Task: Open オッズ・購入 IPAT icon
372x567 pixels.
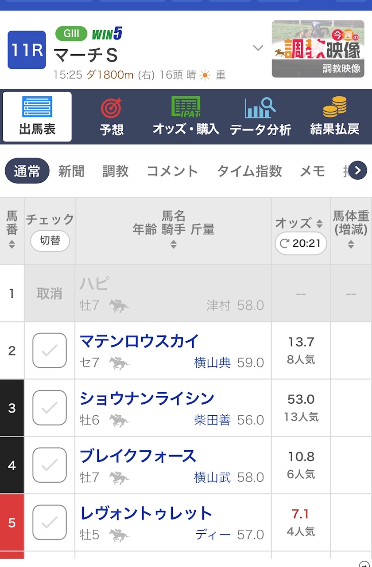Action: click(x=186, y=107)
